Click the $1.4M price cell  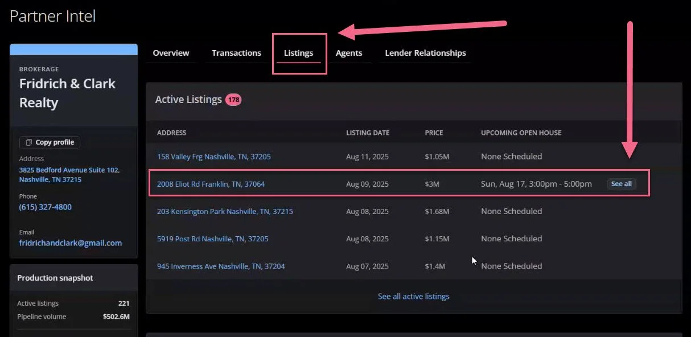coord(435,266)
